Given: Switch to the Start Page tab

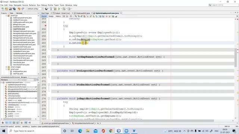Looking at the screenshot, I should (45, 13).
